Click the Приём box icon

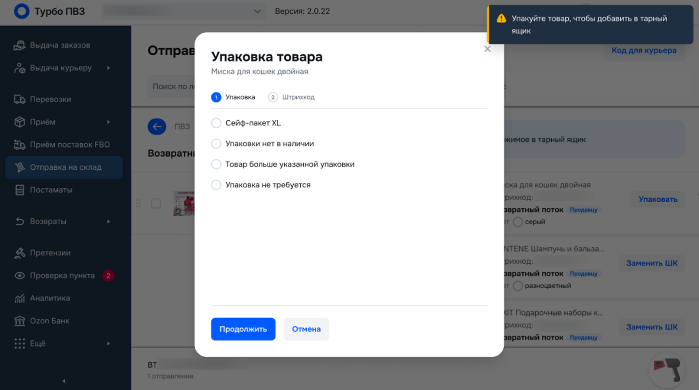click(20, 122)
